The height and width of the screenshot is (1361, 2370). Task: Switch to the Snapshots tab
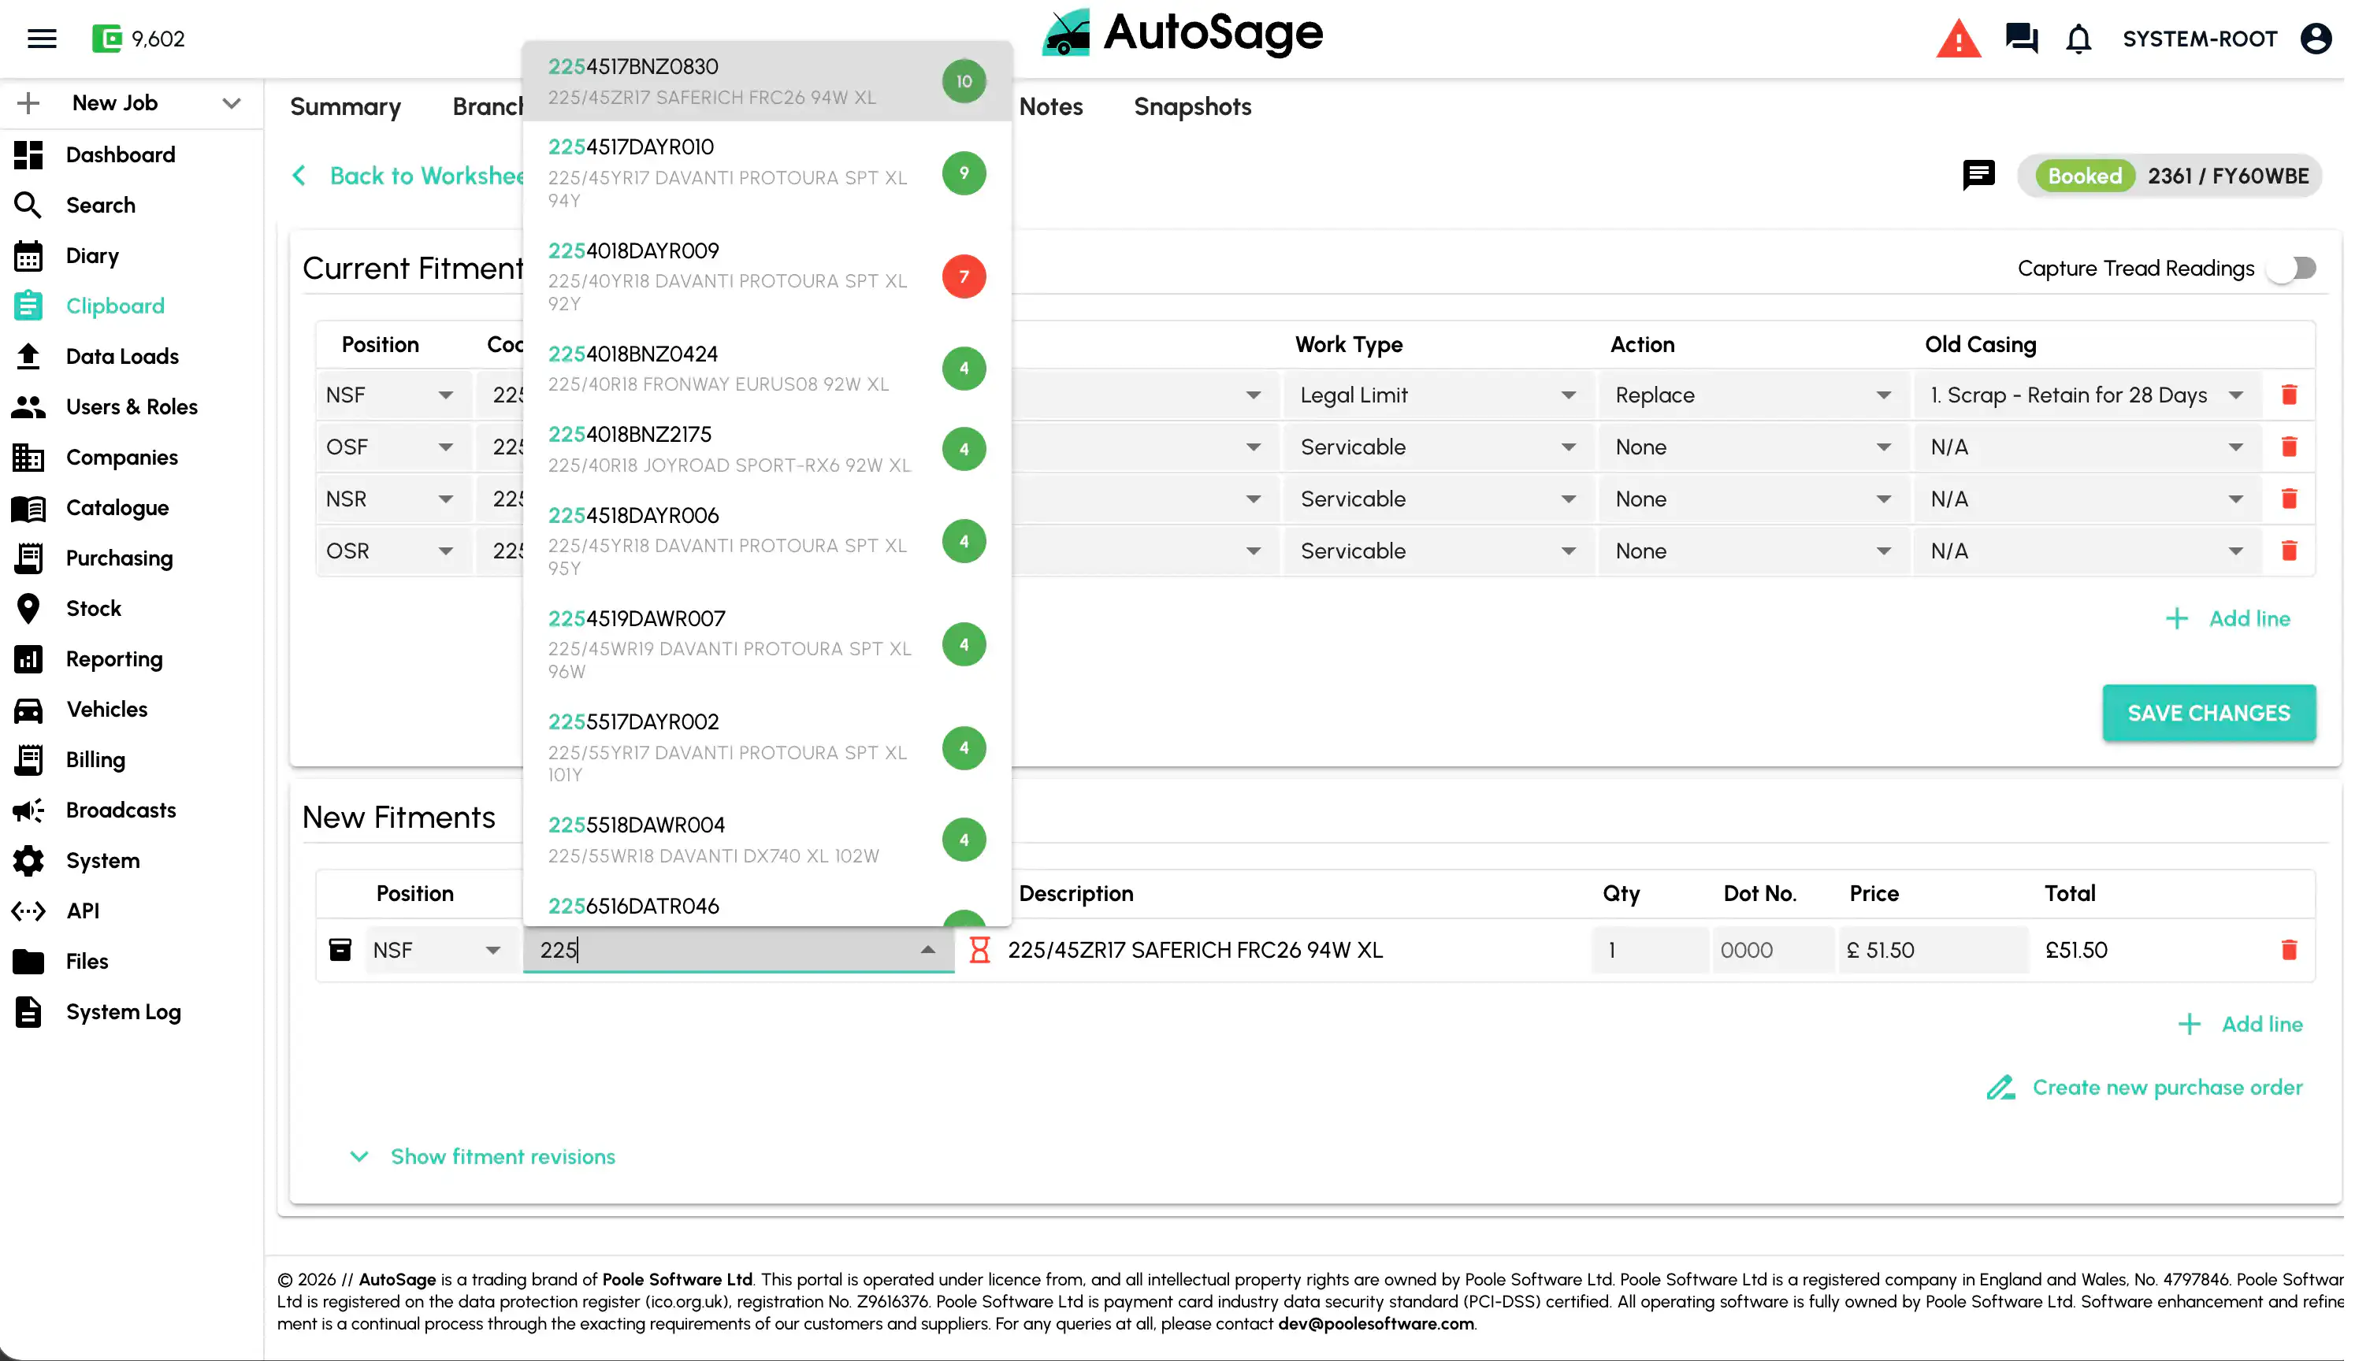pyautogui.click(x=1192, y=106)
